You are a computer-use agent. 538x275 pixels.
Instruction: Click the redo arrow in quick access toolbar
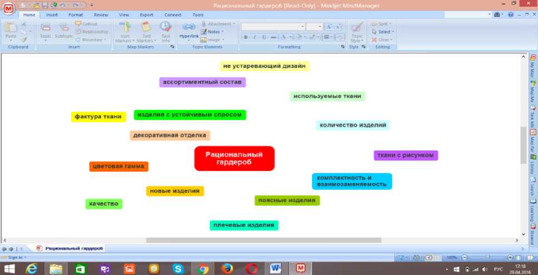click(75, 5)
